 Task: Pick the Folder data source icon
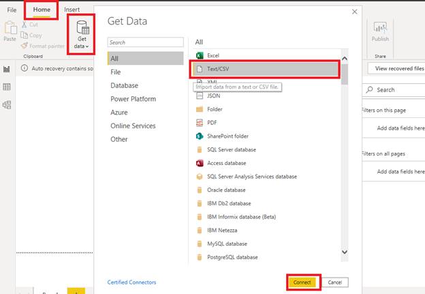click(x=200, y=109)
